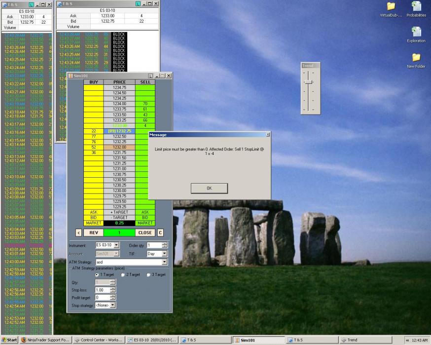Click price cell 1232.00 highlighted orange
Screen dimensions: 431x345
click(x=119, y=147)
